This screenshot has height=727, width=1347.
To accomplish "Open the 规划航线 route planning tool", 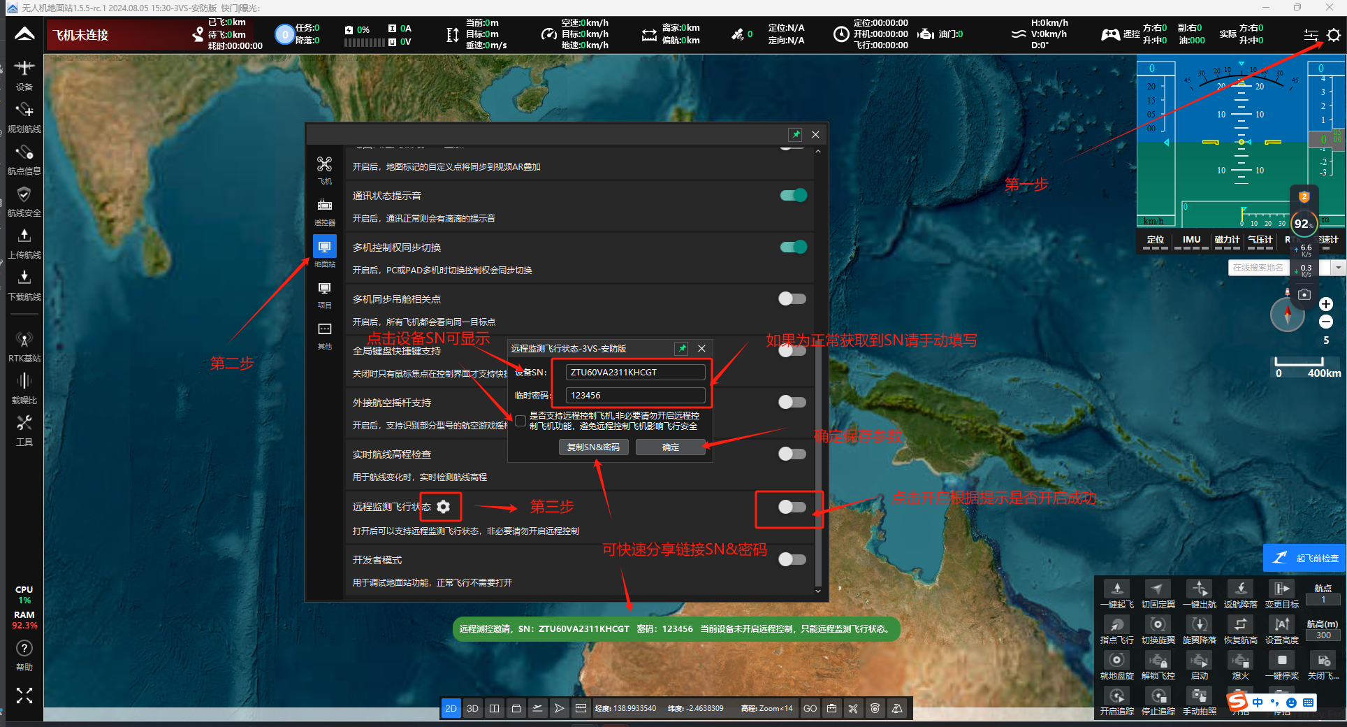I will point(24,117).
